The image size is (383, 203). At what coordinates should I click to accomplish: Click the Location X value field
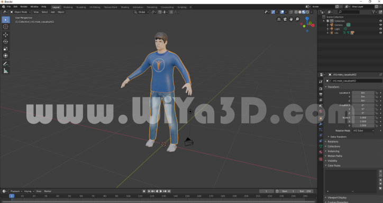(363, 93)
